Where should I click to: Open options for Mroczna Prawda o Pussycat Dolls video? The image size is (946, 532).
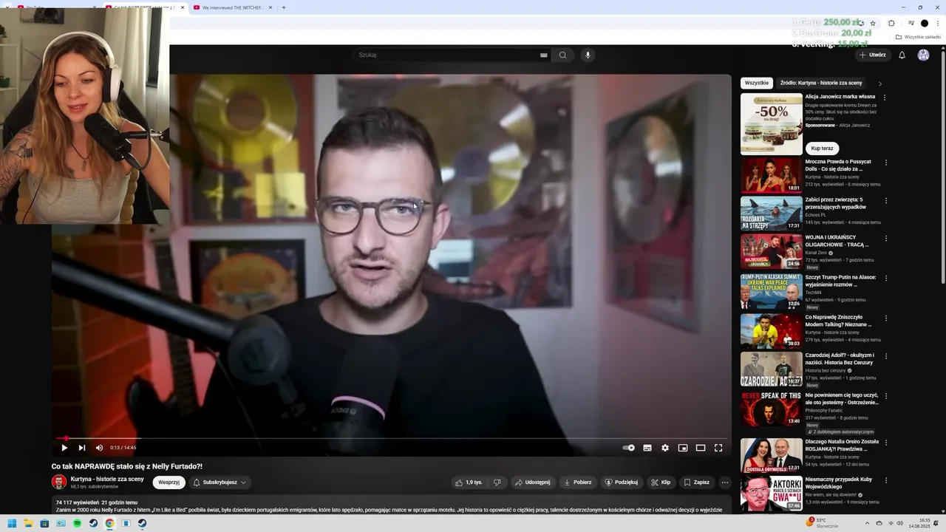886,162
